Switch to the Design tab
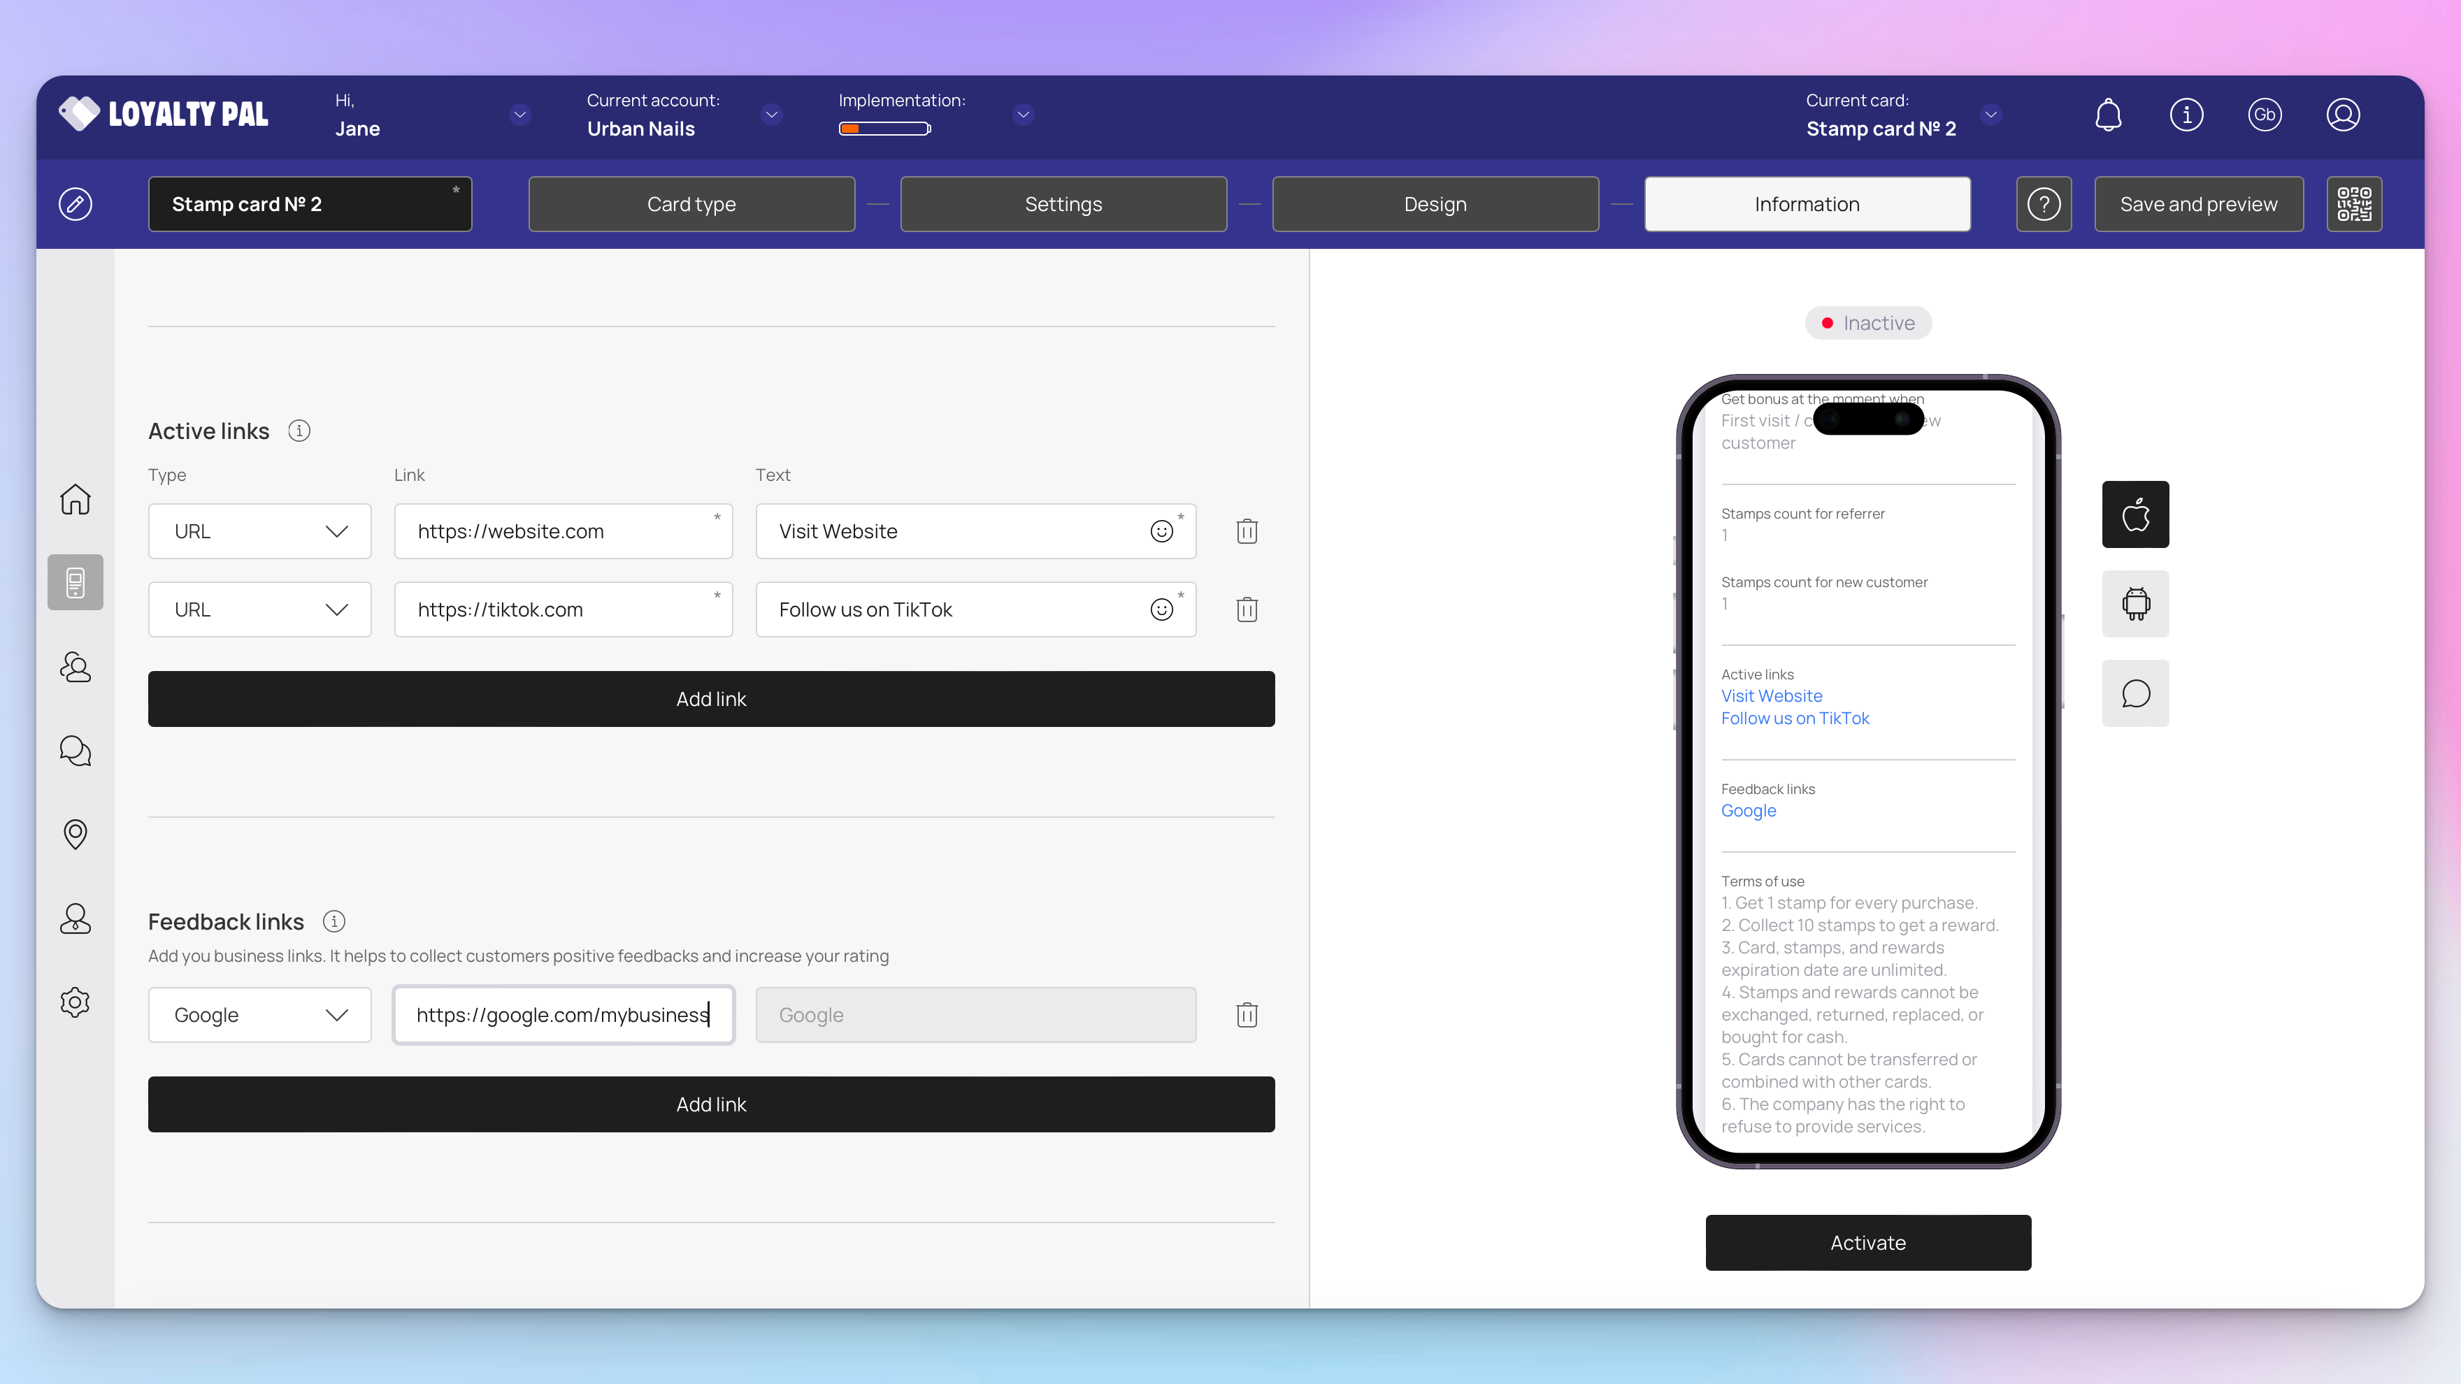The width and height of the screenshot is (2461, 1384). 1435,204
